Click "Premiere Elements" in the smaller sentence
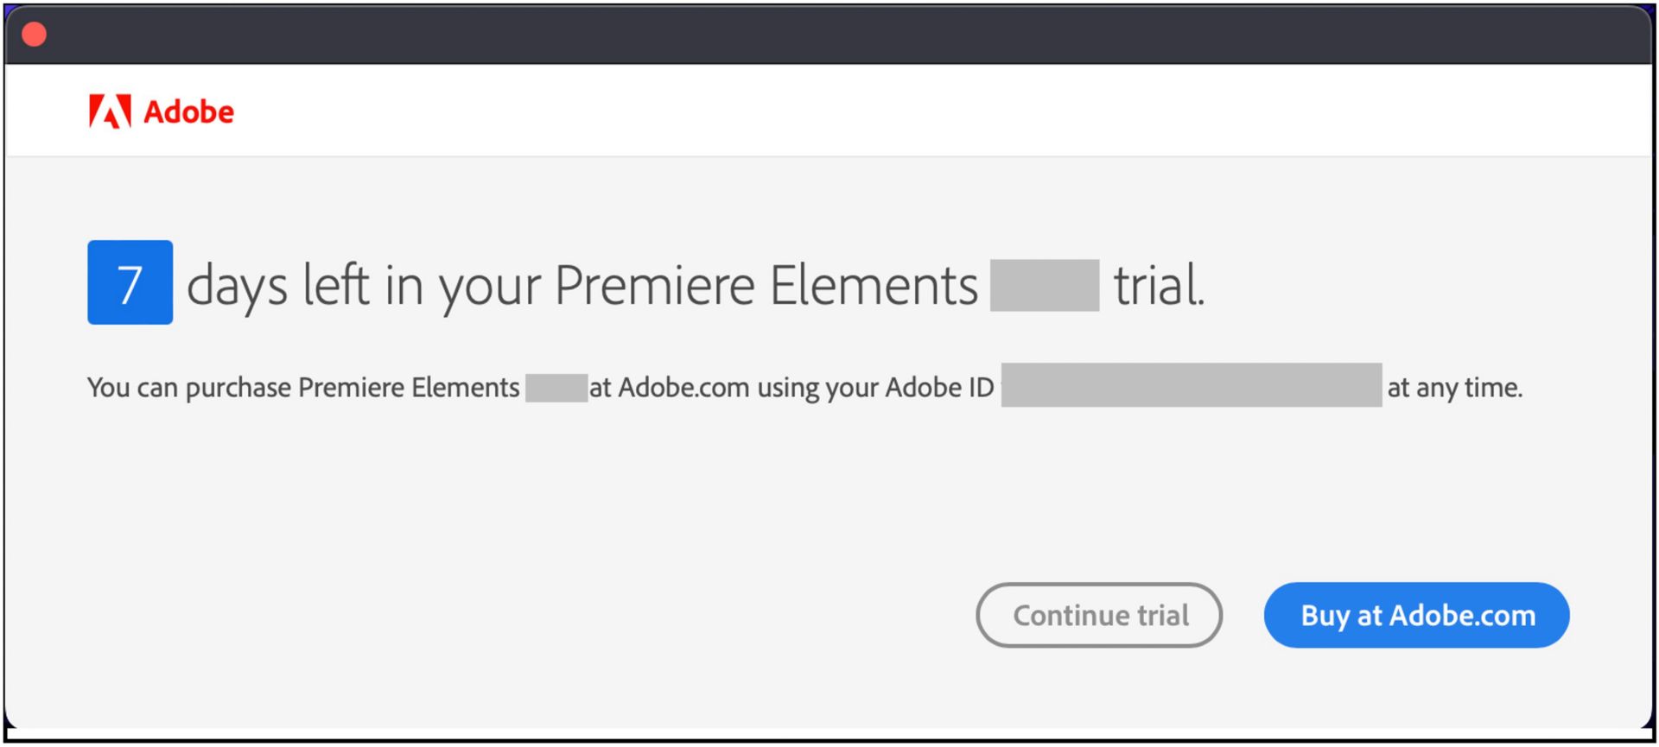Screen dimensions: 1659x747 point(408,388)
